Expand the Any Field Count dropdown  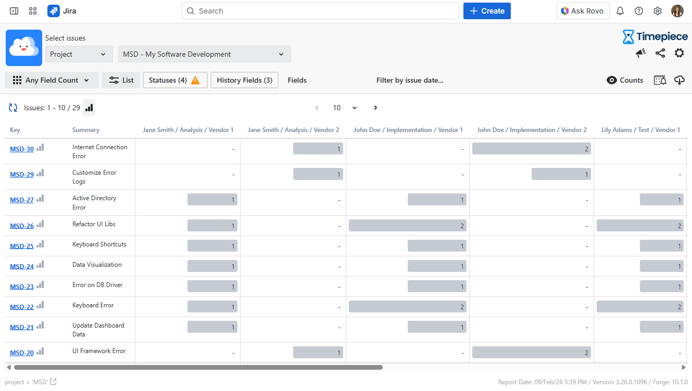52,80
